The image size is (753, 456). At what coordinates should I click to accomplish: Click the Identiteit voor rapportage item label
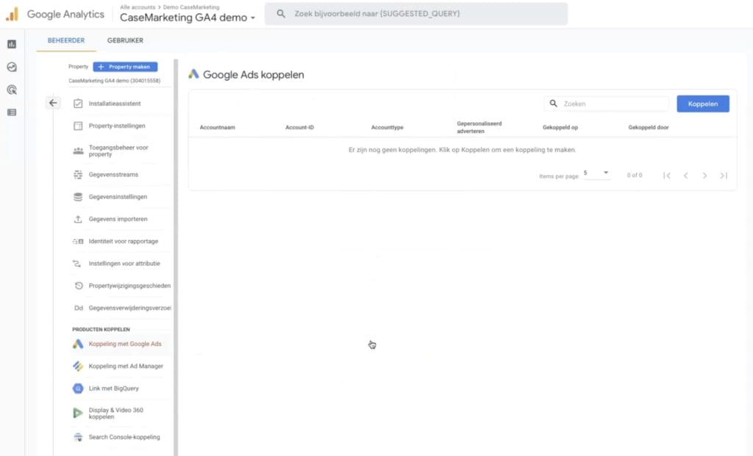(124, 241)
